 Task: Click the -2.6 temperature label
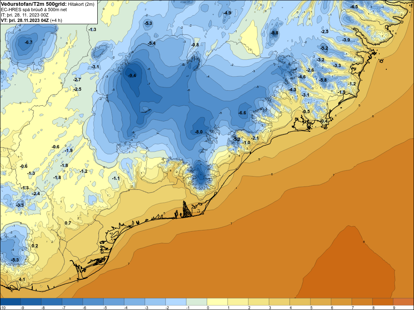(x=310, y=70)
